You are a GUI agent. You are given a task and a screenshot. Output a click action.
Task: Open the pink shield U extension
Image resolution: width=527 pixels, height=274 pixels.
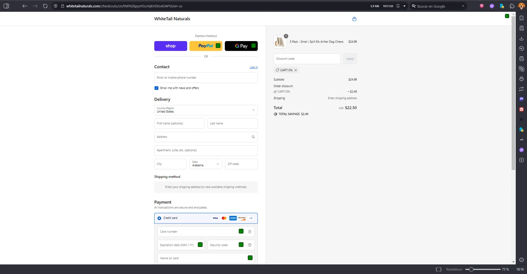pyautogui.click(x=482, y=6)
